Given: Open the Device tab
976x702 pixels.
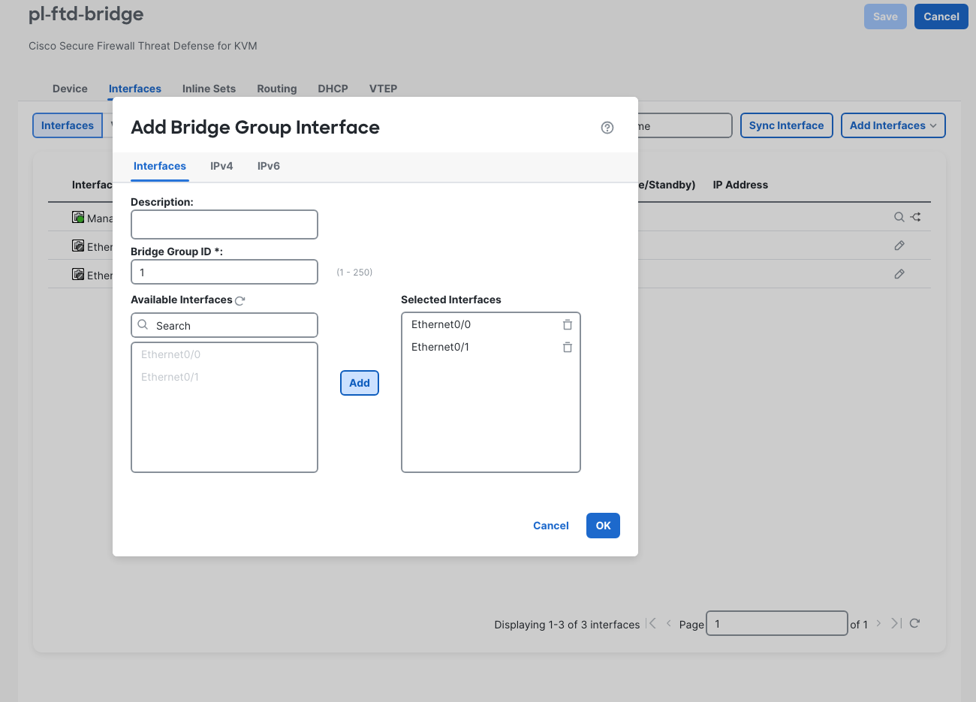Looking at the screenshot, I should (x=70, y=89).
